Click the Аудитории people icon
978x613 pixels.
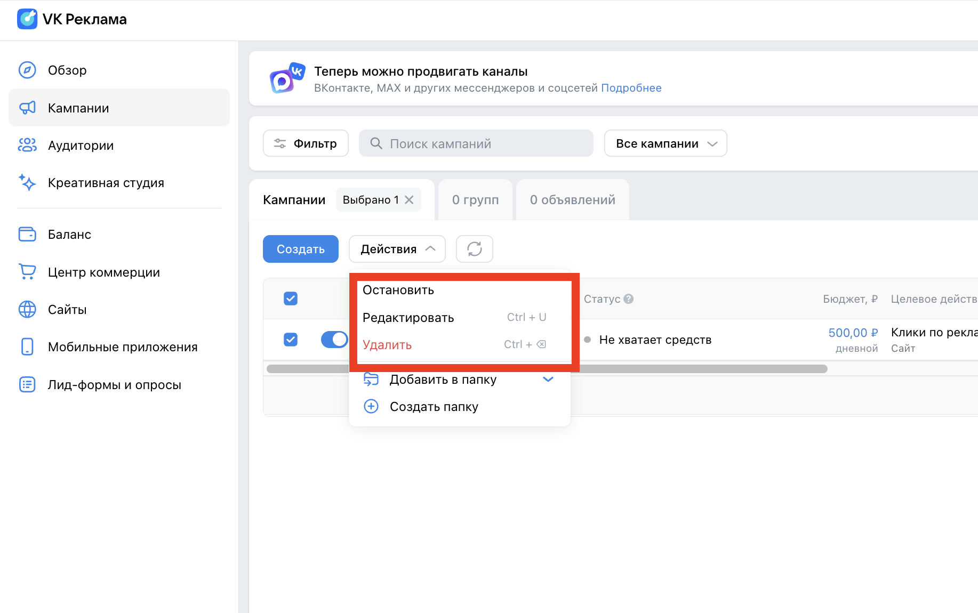point(27,145)
